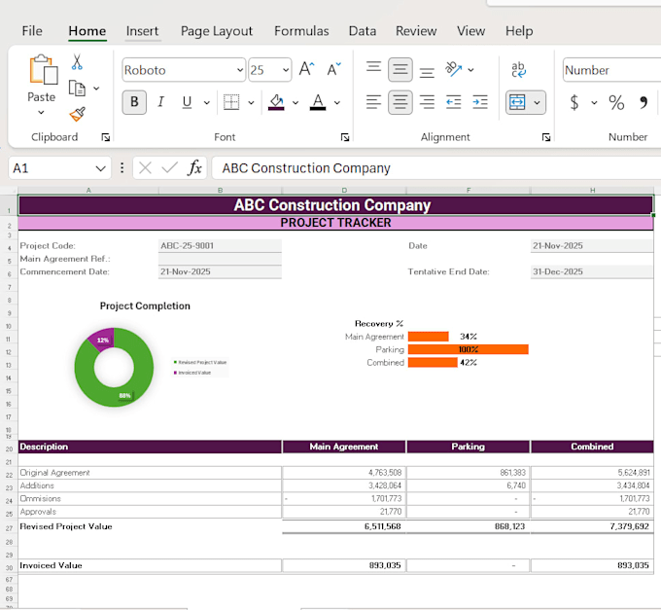Open the Name Box A1 dropdown
Screen dimensions: 661x610
pos(100,168)
